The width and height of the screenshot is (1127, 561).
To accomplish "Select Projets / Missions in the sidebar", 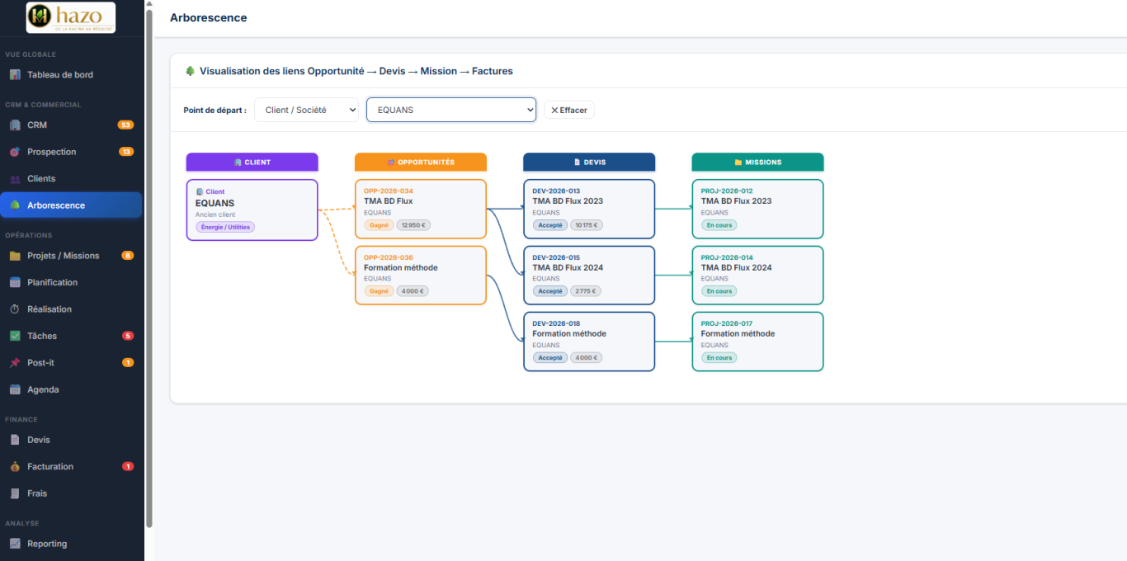I will coord(72,256).
